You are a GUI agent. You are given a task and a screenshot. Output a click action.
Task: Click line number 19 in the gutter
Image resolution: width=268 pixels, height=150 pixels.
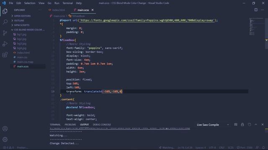coord(53,92)
